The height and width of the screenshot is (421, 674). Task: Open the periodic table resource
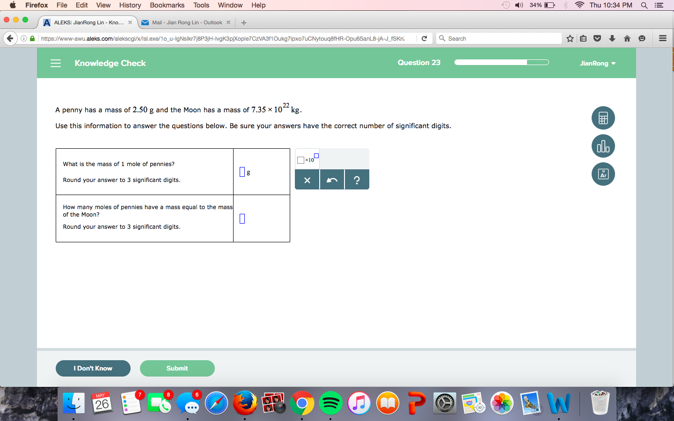click(x=603, y=174)
